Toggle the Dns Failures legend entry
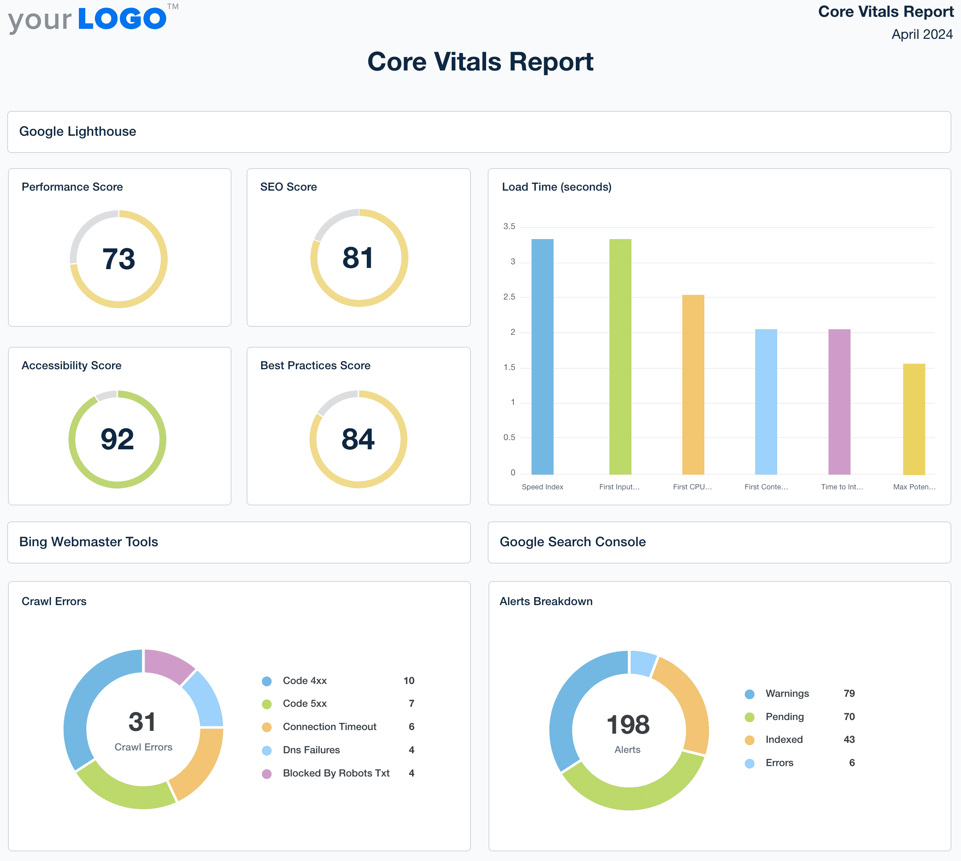The width and height of the screenshot is (961, 861). [311, 750]
